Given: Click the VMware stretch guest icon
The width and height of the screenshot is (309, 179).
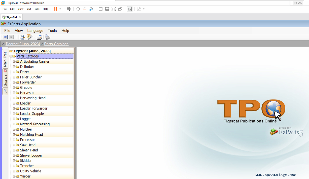Looking at the screenshot, I should coord(139,9).
